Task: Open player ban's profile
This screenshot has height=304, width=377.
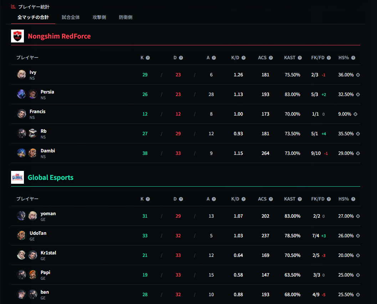Action: pos(45,292)
